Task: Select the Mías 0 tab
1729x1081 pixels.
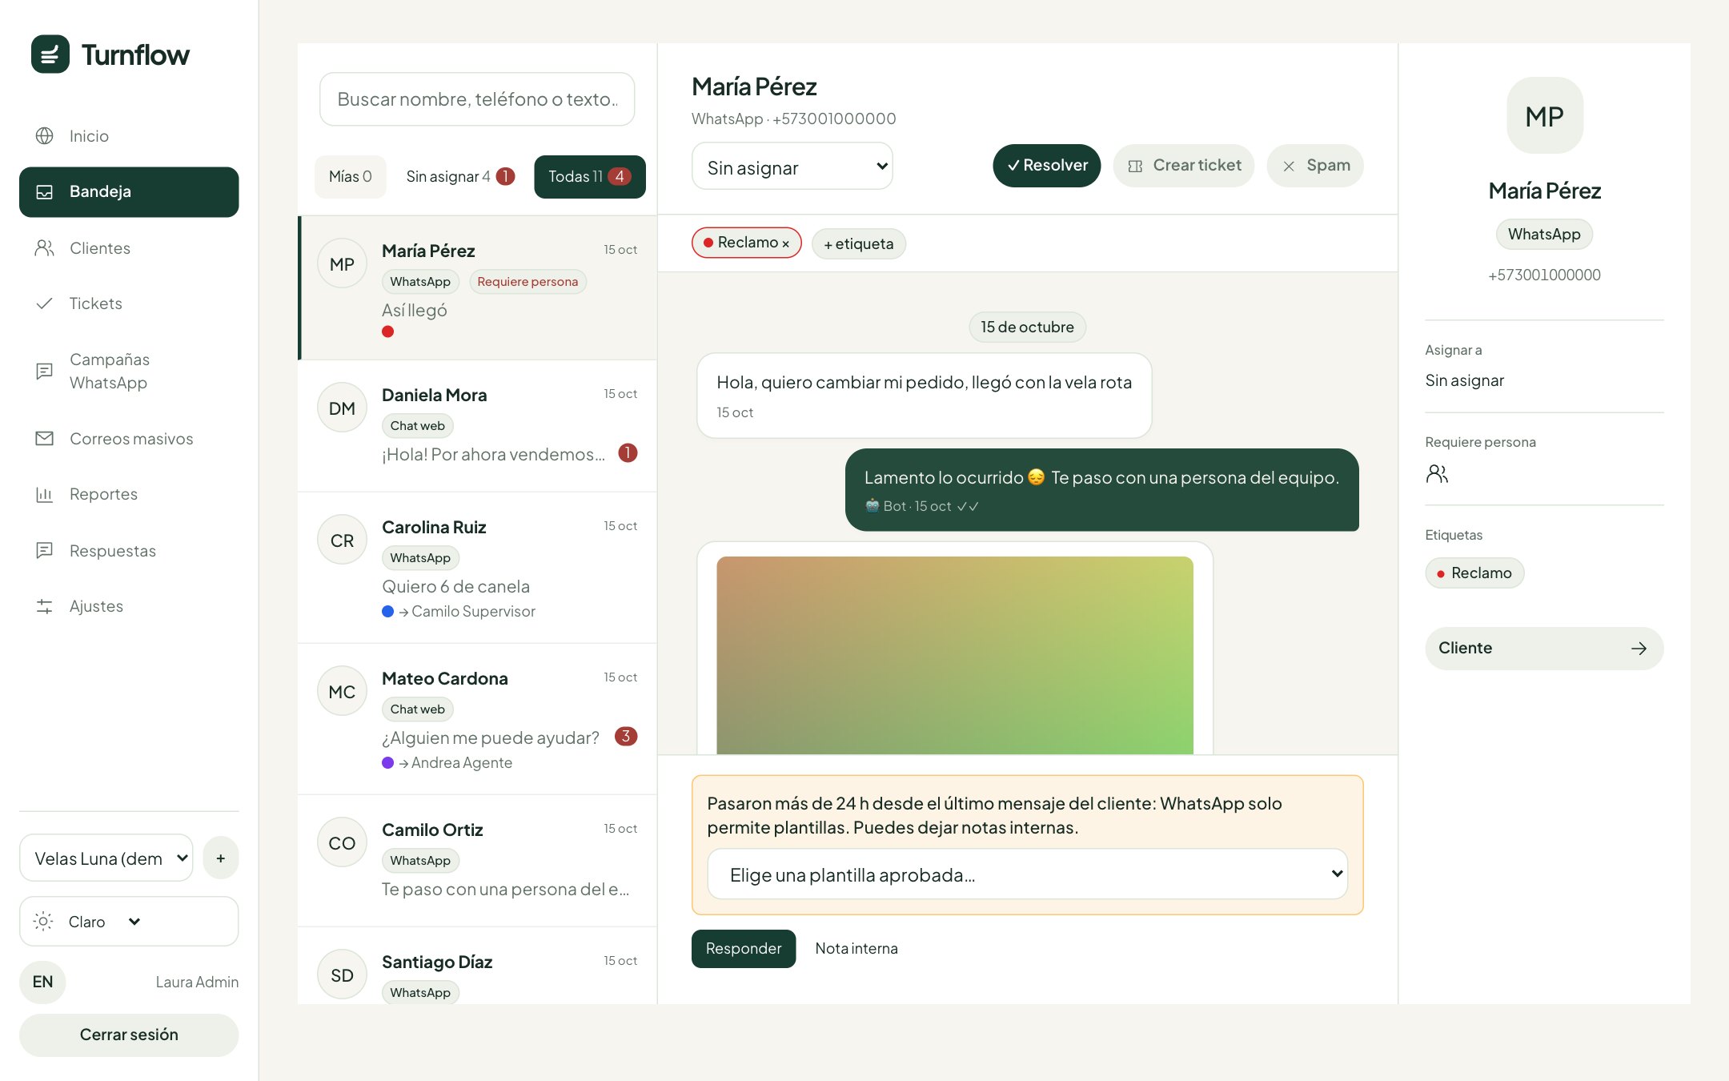Action: tap(351, 177)
